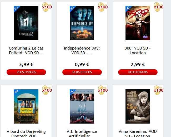
Task: Open the Independence Day poster thumbnail
Action: [82, 23]
